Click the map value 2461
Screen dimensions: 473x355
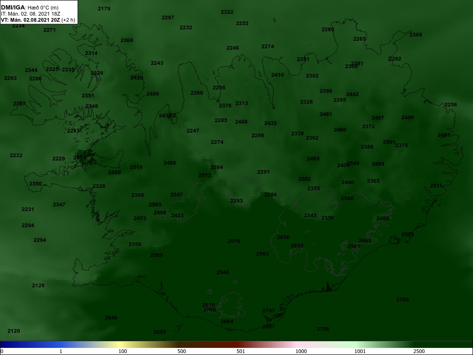[326, 115]
